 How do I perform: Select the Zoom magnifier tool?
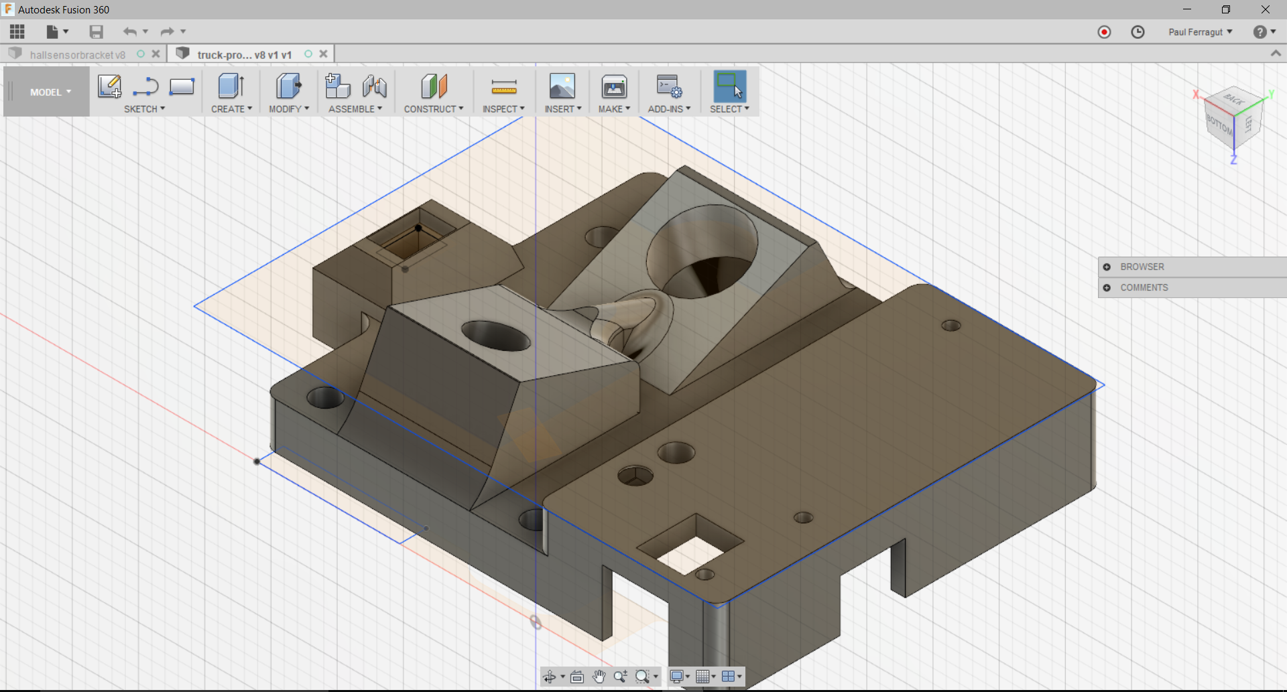621,677
